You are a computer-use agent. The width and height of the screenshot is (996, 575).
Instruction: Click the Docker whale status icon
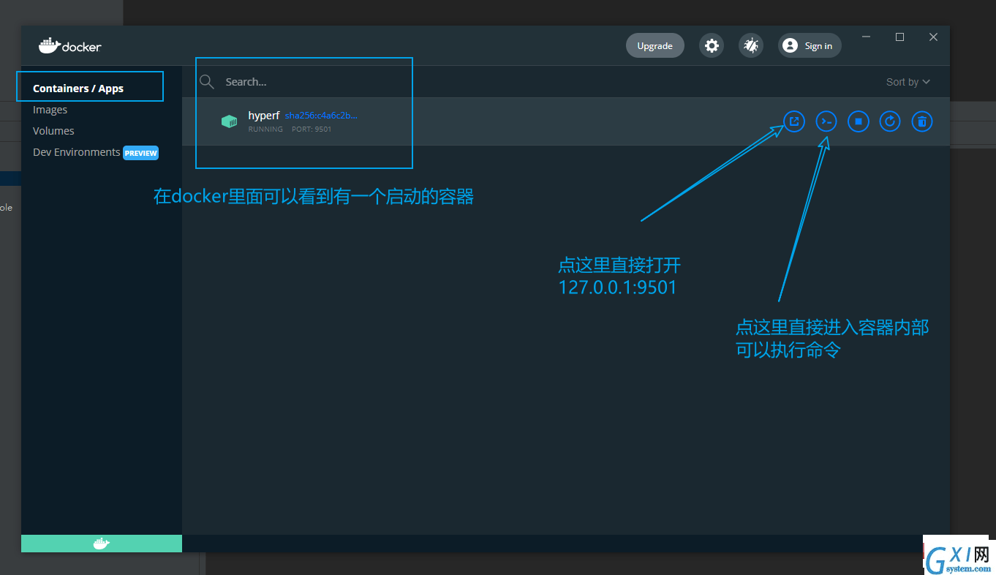pyautogui.click(x=102, y=544)
